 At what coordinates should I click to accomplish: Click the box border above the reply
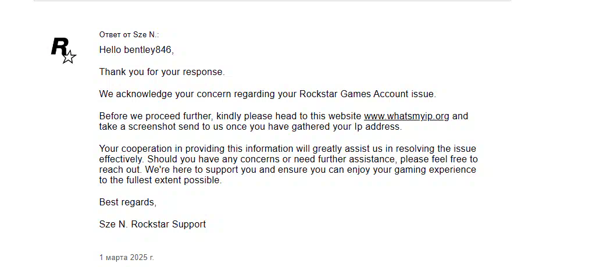point(273,1)
